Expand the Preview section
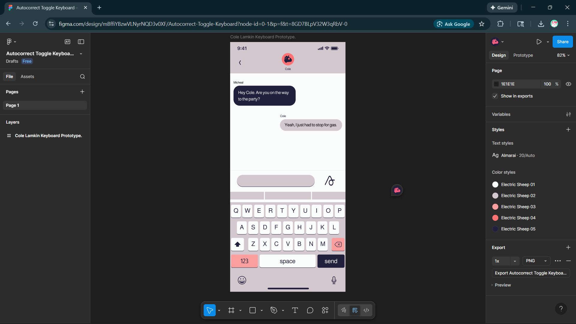576x324 pixels. pos(502,285)
